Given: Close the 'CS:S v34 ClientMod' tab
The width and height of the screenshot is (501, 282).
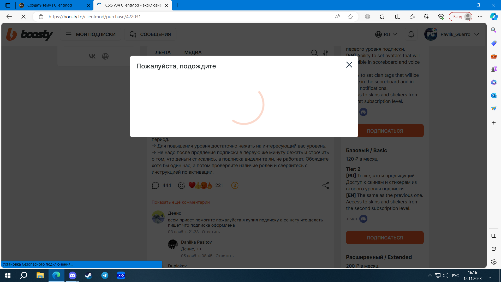Looking at the screenshot, I should 166,5.
